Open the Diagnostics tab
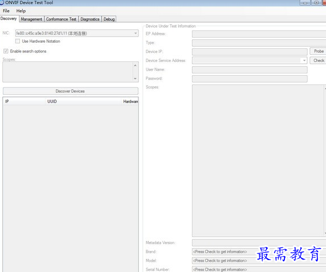 point(90,19)
